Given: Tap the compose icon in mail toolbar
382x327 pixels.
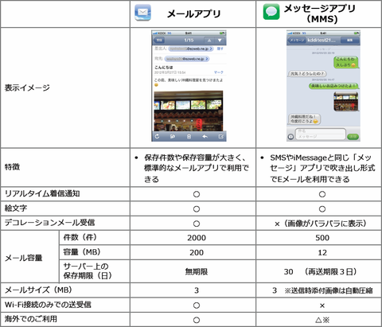Looking at the screenshot, I should coord(220,137).
